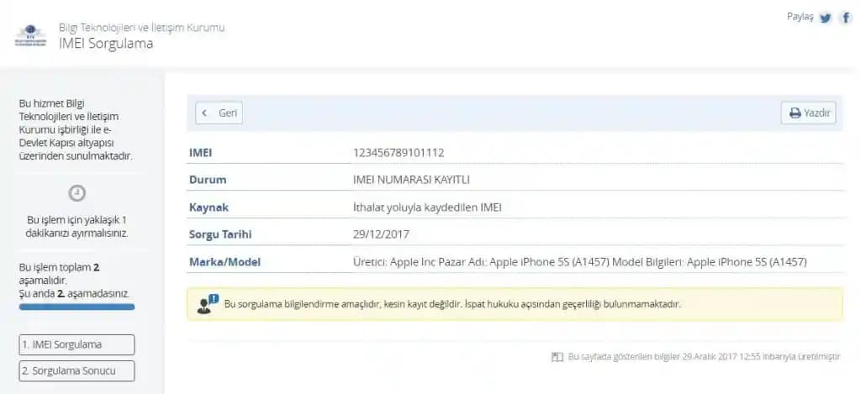
Task: Share page on Facebook
Action: click(x=846, y=18)
